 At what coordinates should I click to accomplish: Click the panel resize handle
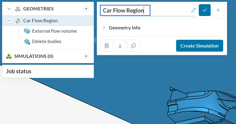[x=95, y=40]
